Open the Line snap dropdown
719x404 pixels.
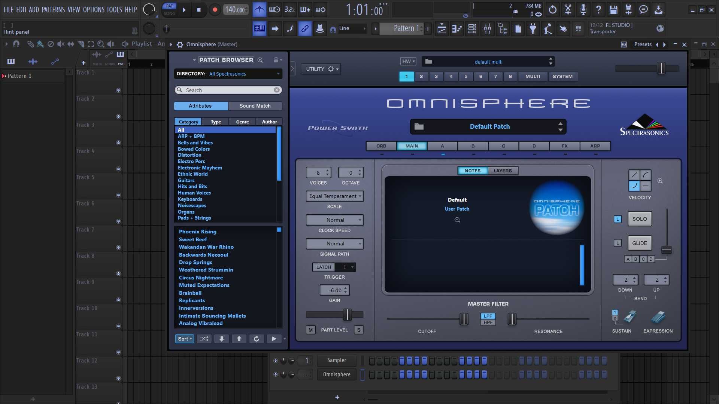click(x=352, y=28)
